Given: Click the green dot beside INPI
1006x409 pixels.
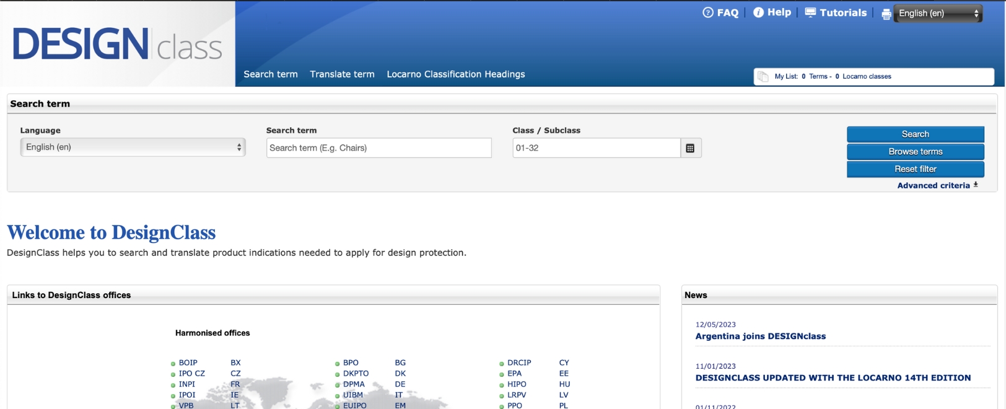Looking at the screenshot, I should (173, 385).
